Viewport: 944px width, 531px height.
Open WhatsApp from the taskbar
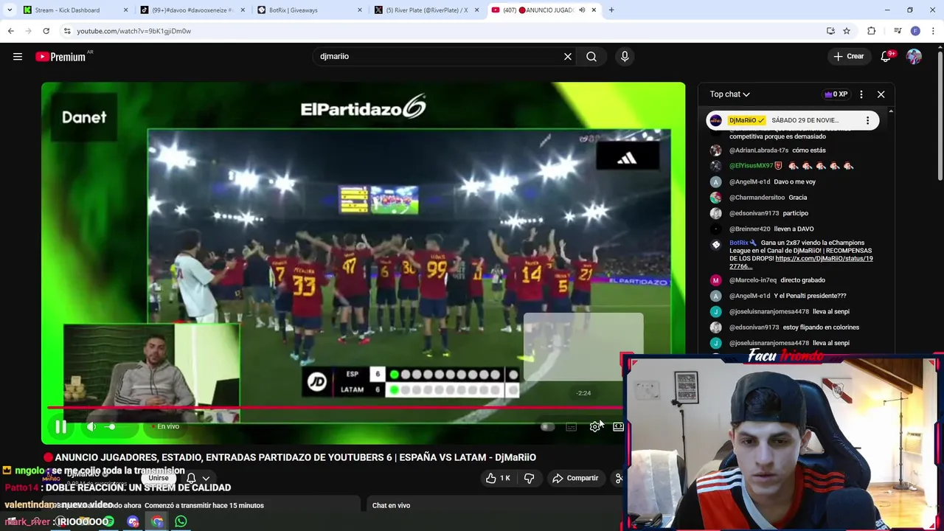(x=181, y=521)
